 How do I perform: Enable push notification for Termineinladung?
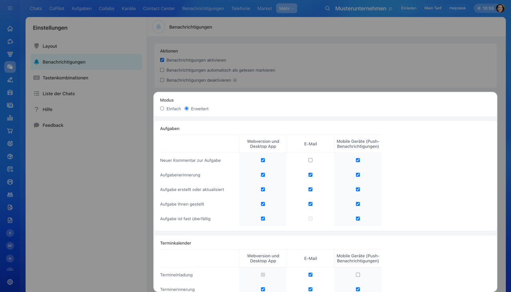(x=358, y=275)
